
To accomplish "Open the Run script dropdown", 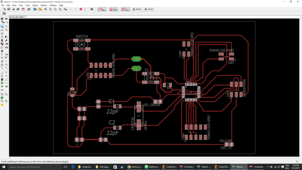I will point(35,9).
